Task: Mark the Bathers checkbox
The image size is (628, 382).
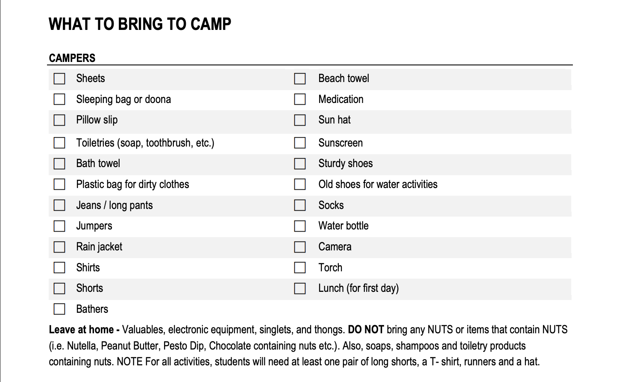Action: pyautogui.click(x=59, y=309)
